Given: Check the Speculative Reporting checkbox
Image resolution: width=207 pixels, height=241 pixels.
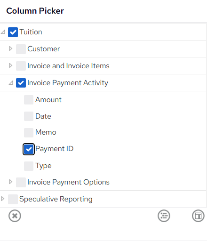Looking at the screenshot, I should 13,199.
